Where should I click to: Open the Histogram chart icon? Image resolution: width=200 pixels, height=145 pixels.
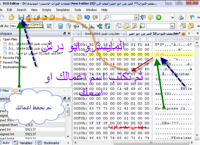pos(92,26)
